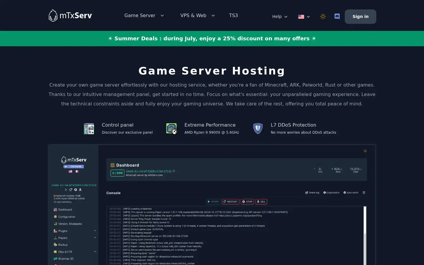The width and height of the screenshot is (424, 265).
Task: Expand the Plugins sidebar chevron
Action: [x=95, y=231]
